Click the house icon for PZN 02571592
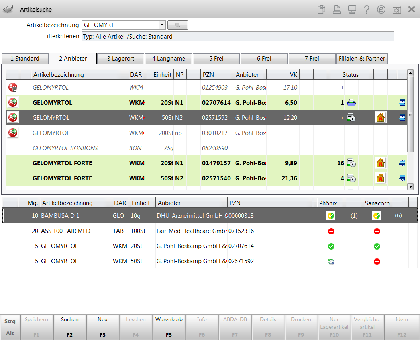The width and height of the screenshot is (420, 340). pyautogui.click(x=381, y=117)
